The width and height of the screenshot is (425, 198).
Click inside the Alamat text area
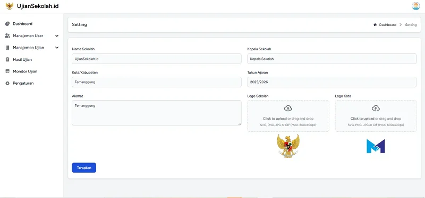pos(156,113)
